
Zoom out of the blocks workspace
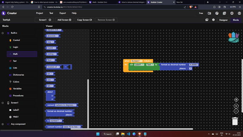(236, 111)
